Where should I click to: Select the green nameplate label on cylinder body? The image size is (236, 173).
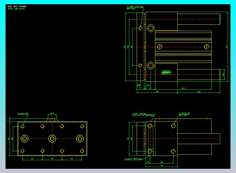coord(166,72)
